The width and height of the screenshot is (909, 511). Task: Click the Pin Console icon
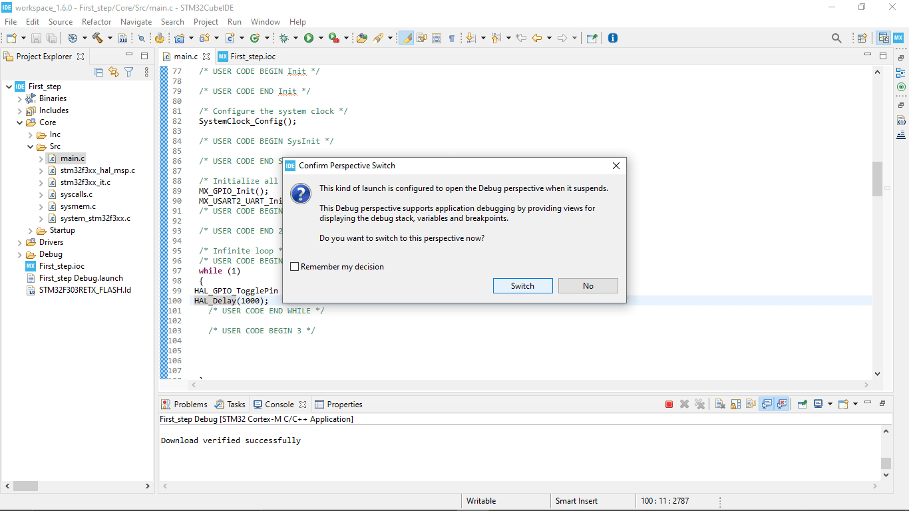click(x=803, y=404)
